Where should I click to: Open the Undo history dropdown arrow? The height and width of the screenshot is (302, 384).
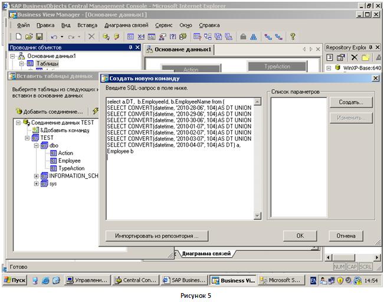62,37
